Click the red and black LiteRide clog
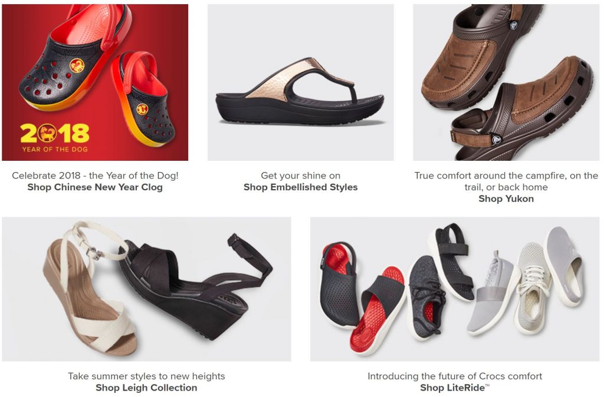This screenshot has width=604, height=397. pos(339,284)
